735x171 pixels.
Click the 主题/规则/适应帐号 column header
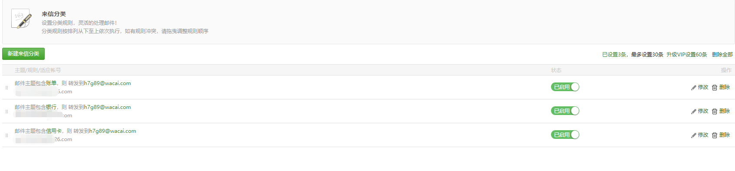38,70
